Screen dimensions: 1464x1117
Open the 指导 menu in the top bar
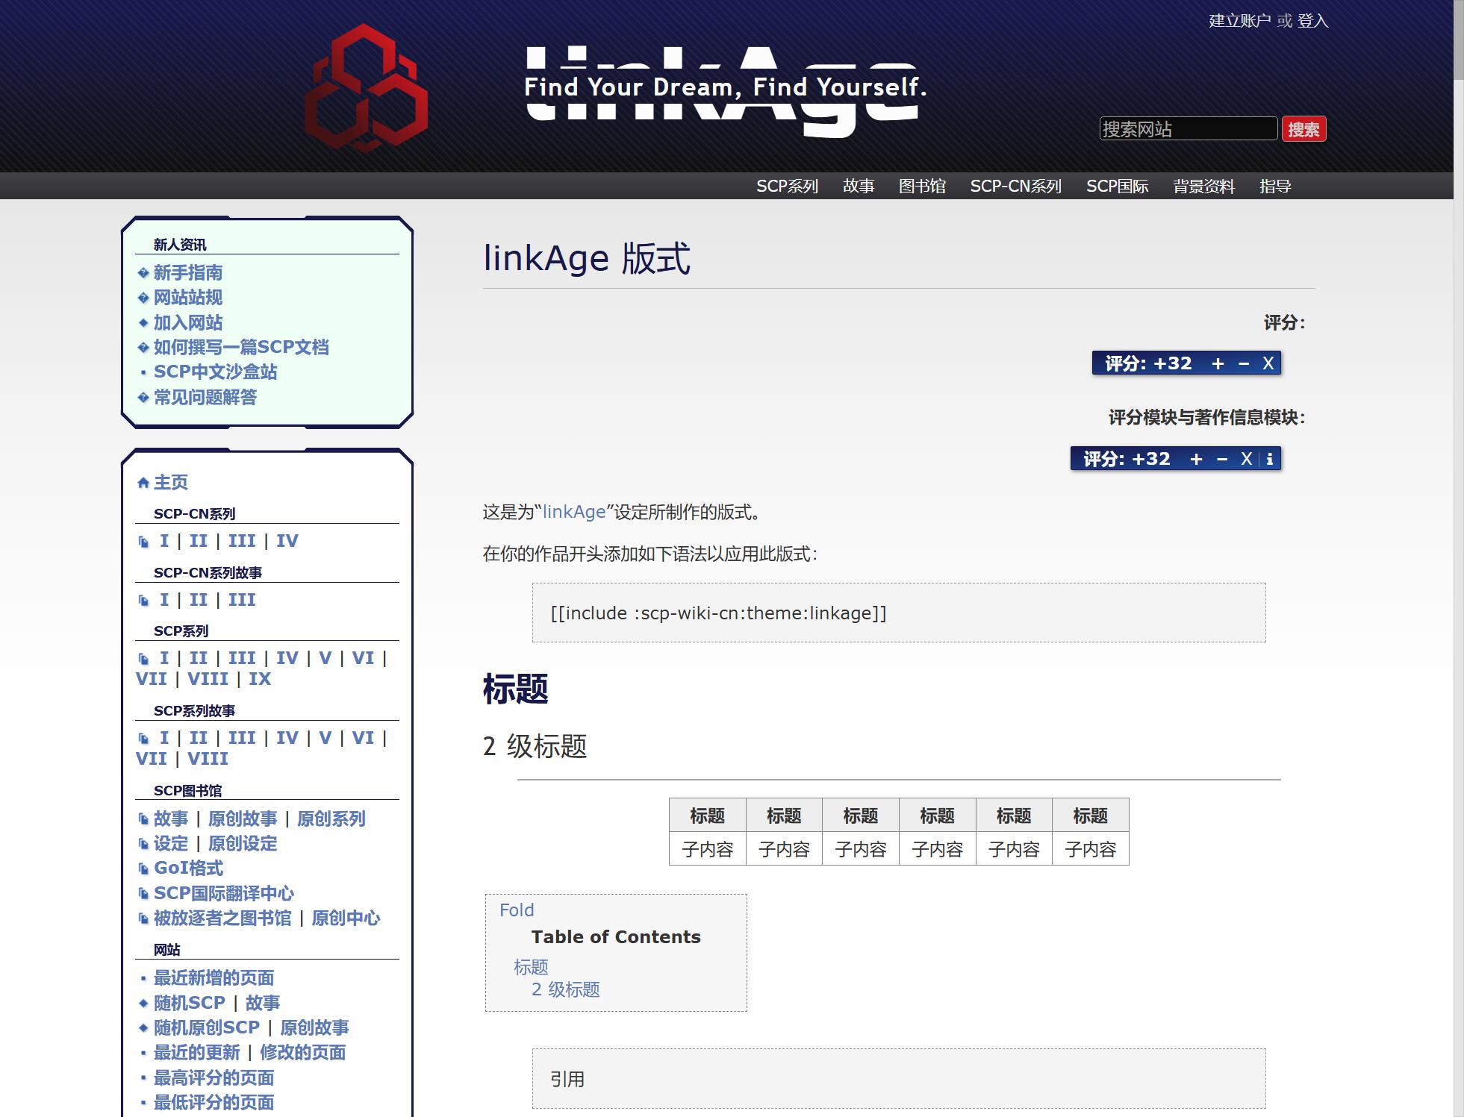click(1275, 186)
